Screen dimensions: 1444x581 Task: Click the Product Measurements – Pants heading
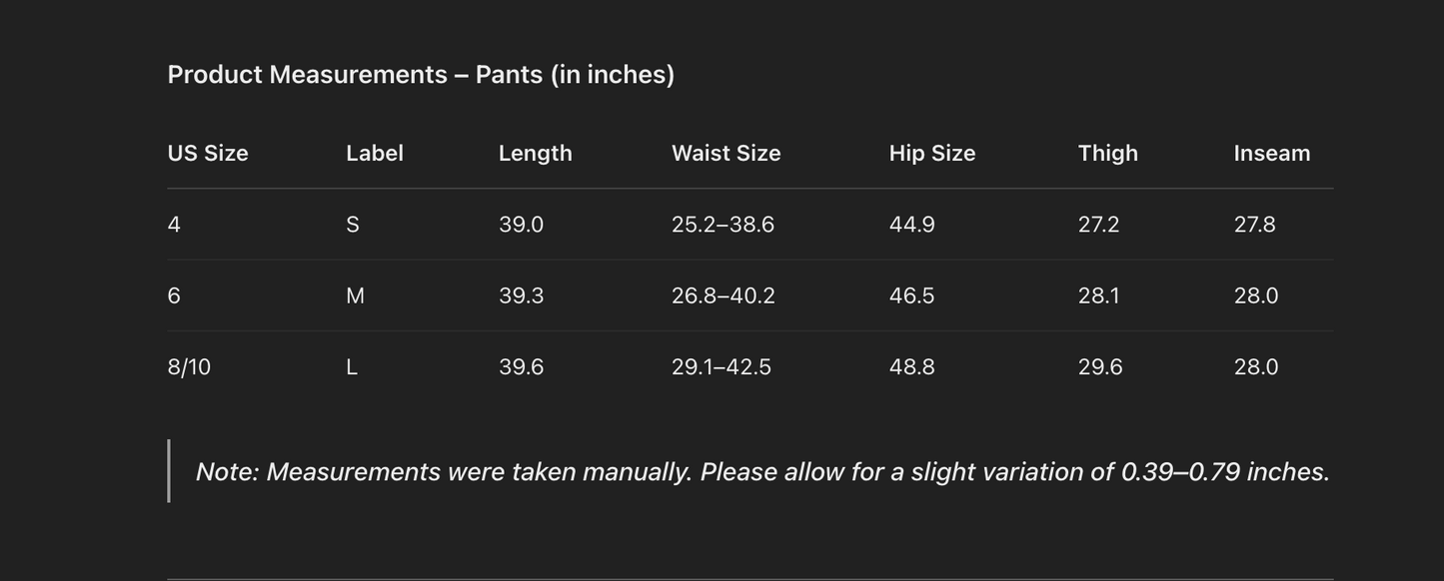pyautogui.click(x=421, y=75)
